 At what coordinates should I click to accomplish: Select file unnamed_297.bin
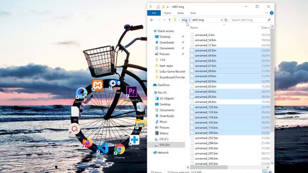pyautogui.click(x=206, y=153)
